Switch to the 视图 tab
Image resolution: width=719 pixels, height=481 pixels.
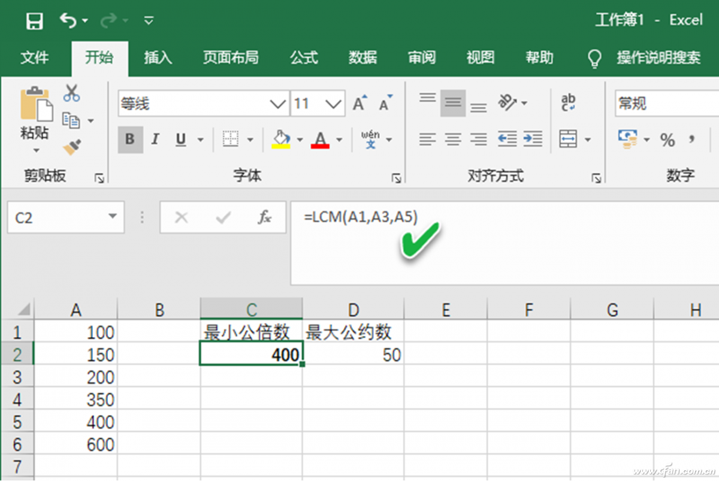[x=481, y=58]
